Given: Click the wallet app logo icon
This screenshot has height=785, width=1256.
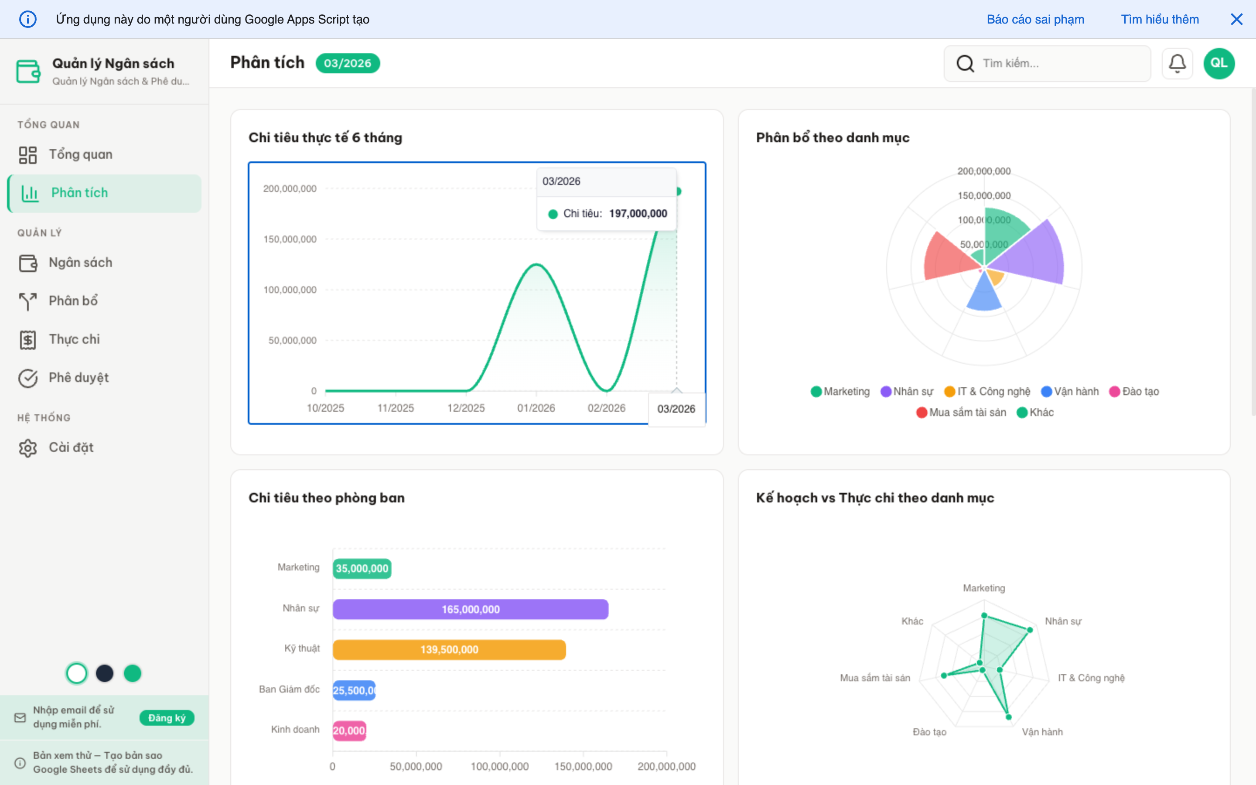Looking at the screenshot, I should [28, 71].
